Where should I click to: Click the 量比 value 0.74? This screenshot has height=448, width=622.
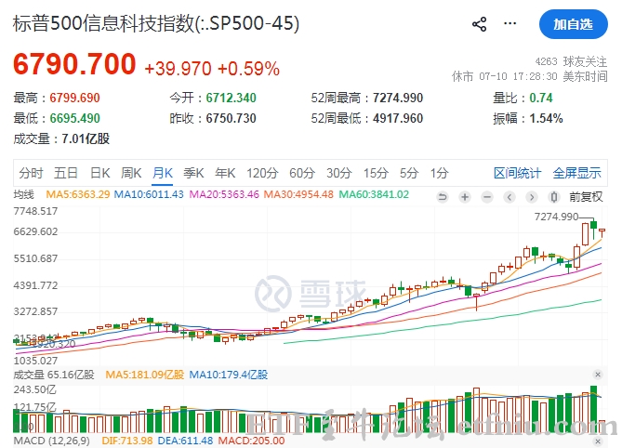coord(541,98)
